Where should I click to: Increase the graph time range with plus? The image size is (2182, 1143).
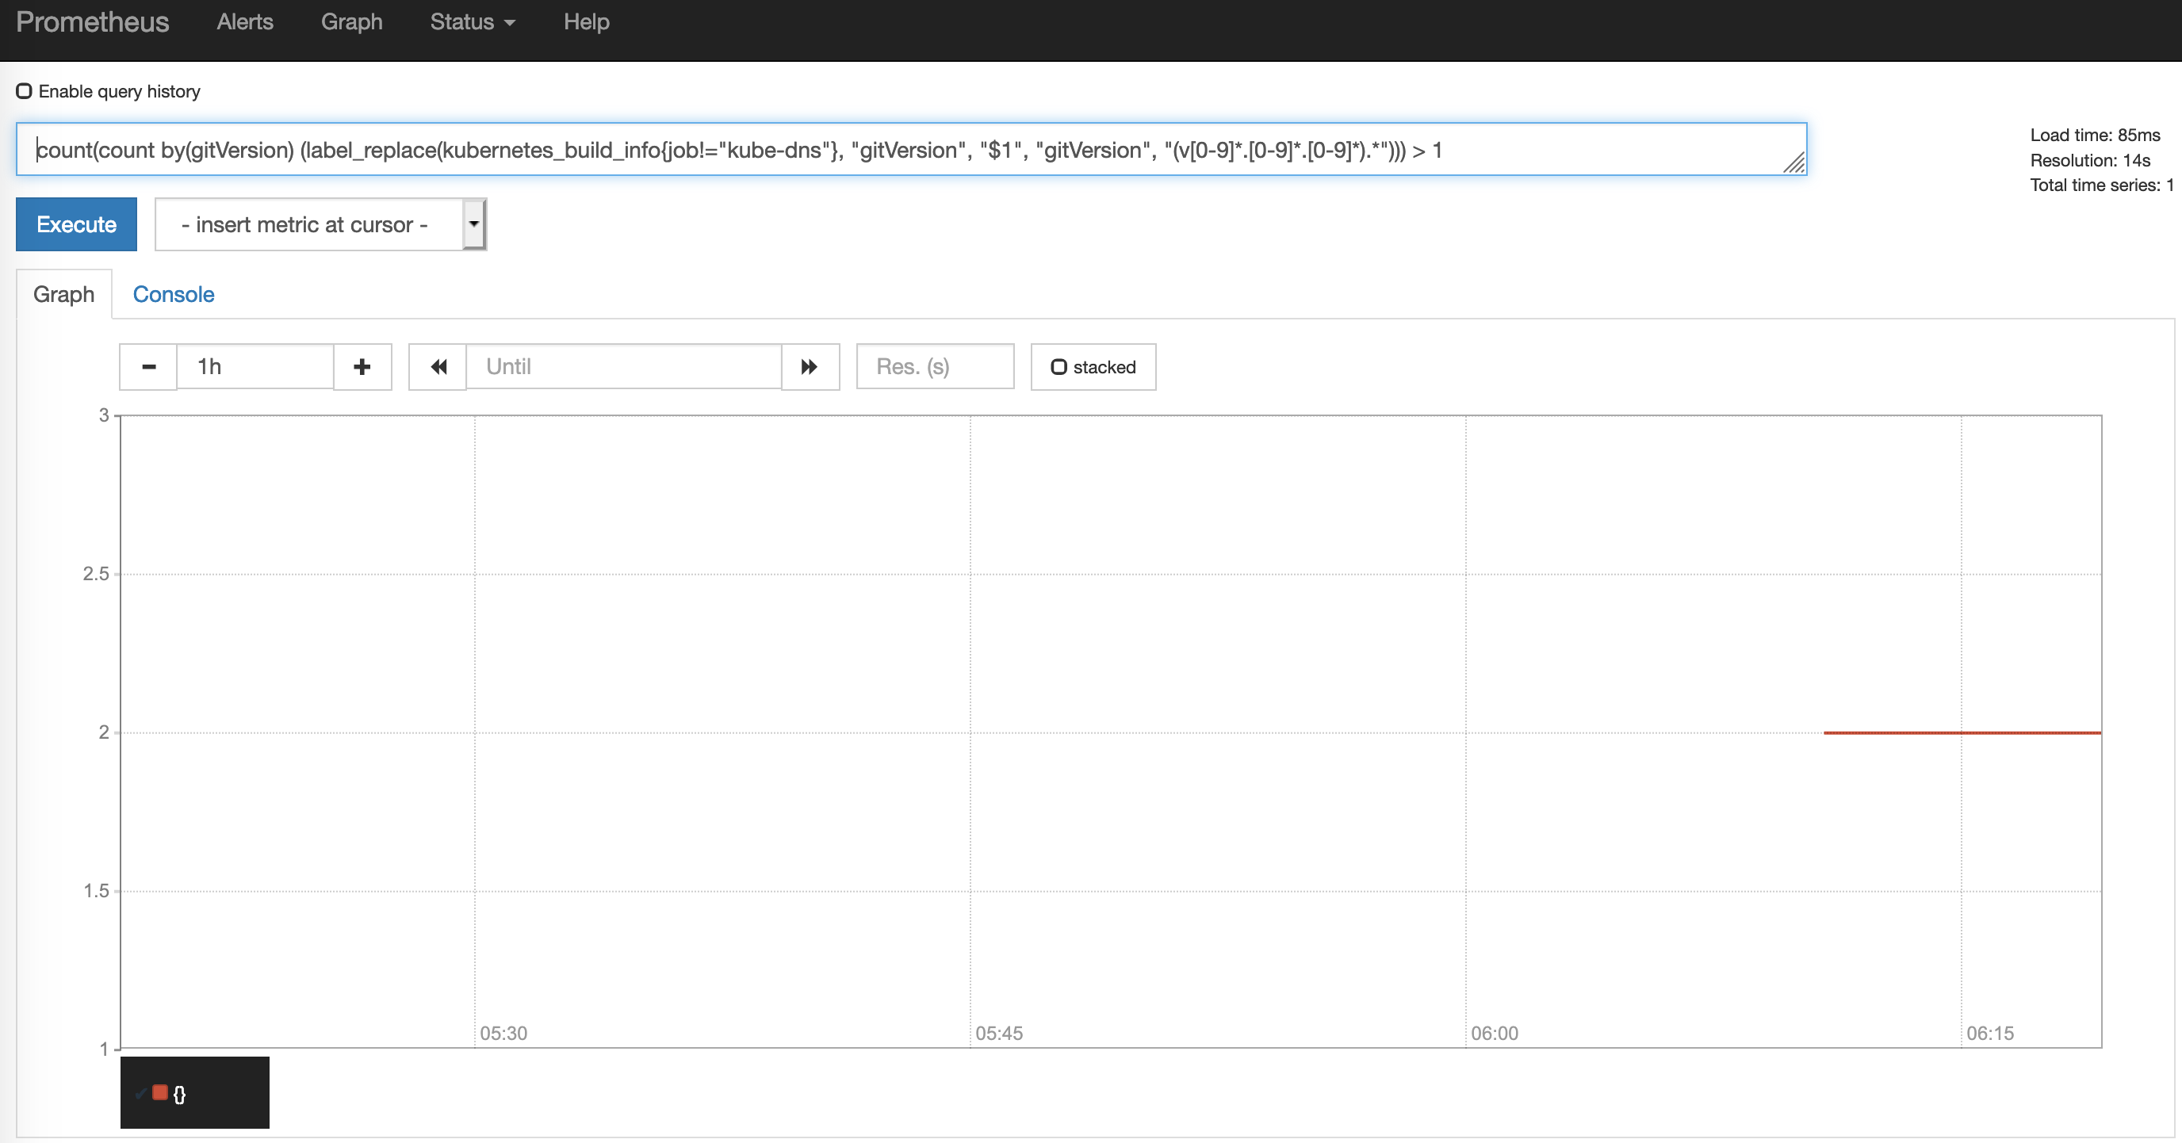point(362,367)
